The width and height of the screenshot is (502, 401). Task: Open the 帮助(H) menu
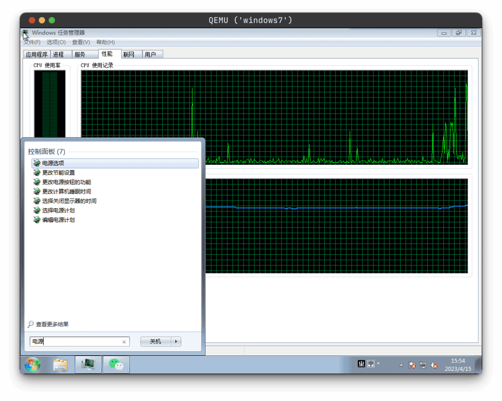106,42
